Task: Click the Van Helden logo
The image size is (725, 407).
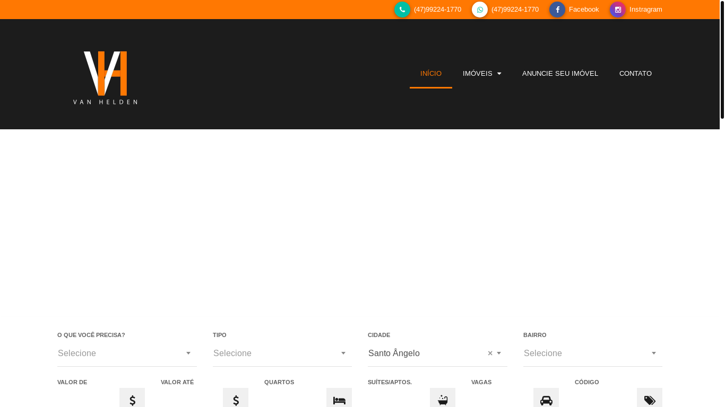Action: tap(105, 78)
